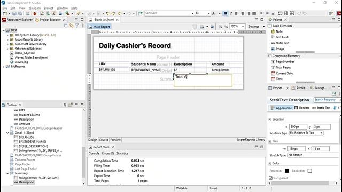Open the Project menu
The height and width of the screenshot is (192, 342).
(49, 9)
